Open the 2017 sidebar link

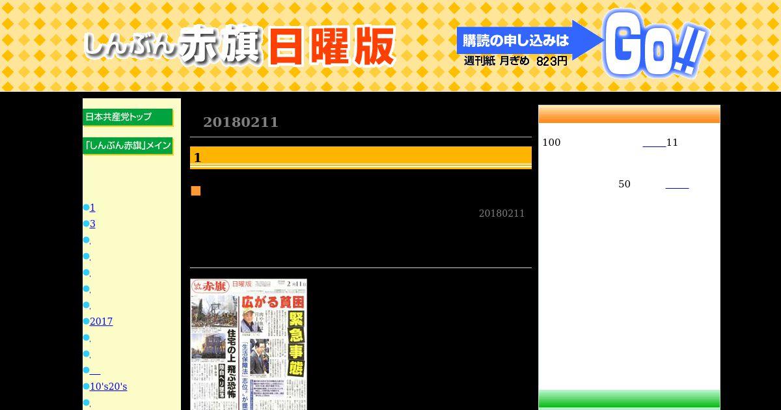pos(101,321)
